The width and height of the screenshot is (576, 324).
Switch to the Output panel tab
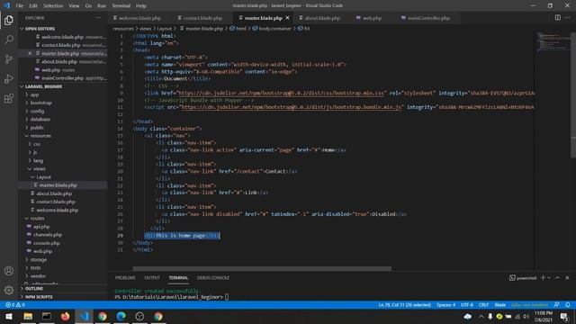point(152,278)
